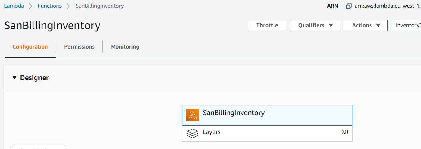This screenshot has height=149, width=421.
Task: Click the SanBillingInventory page heading
Action: pyautogui.click(x=52, y=26)
